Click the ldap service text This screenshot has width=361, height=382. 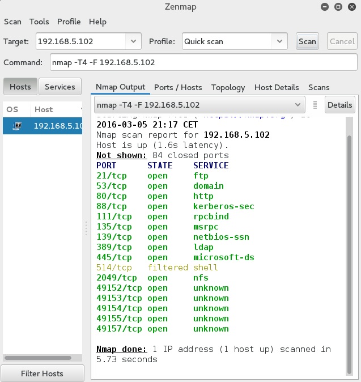click(203, 247)
